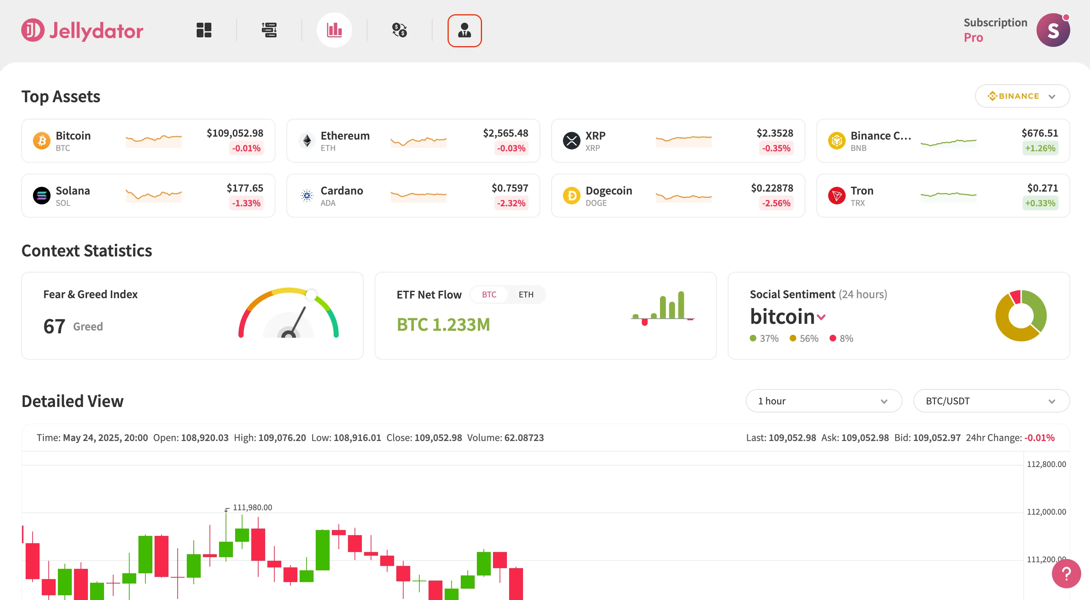Image resolution: width=1090 pixels, height=600 pixels.
Task: Click the Bitcoin sparkline chart
Action: pyautogui.click(x=153, y=141)
